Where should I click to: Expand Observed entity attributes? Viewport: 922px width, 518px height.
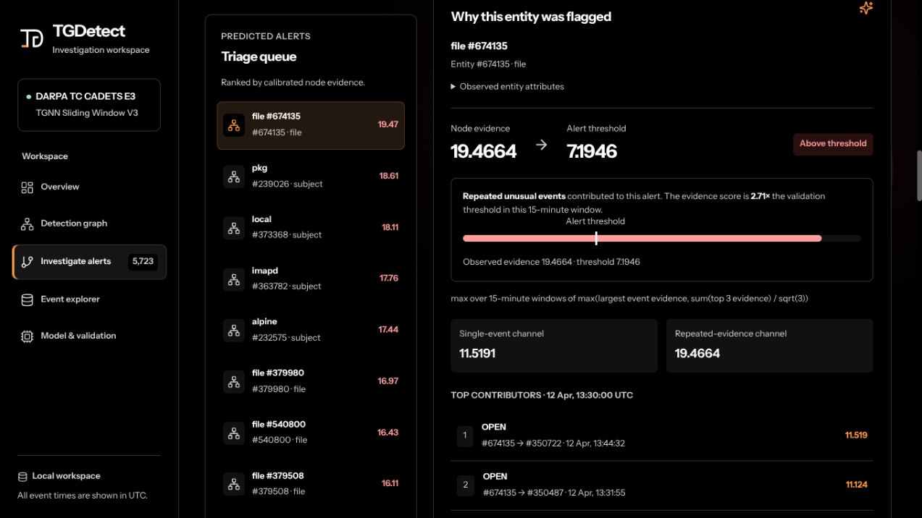507,86
